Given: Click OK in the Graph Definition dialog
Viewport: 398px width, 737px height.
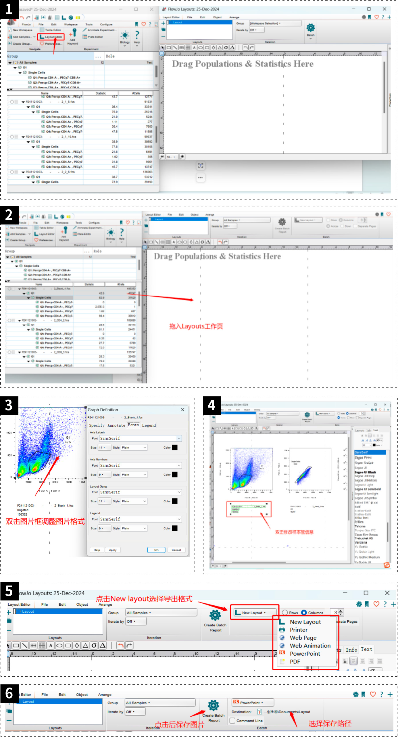Looking at the screenshot, I should (x=156, y=550).
